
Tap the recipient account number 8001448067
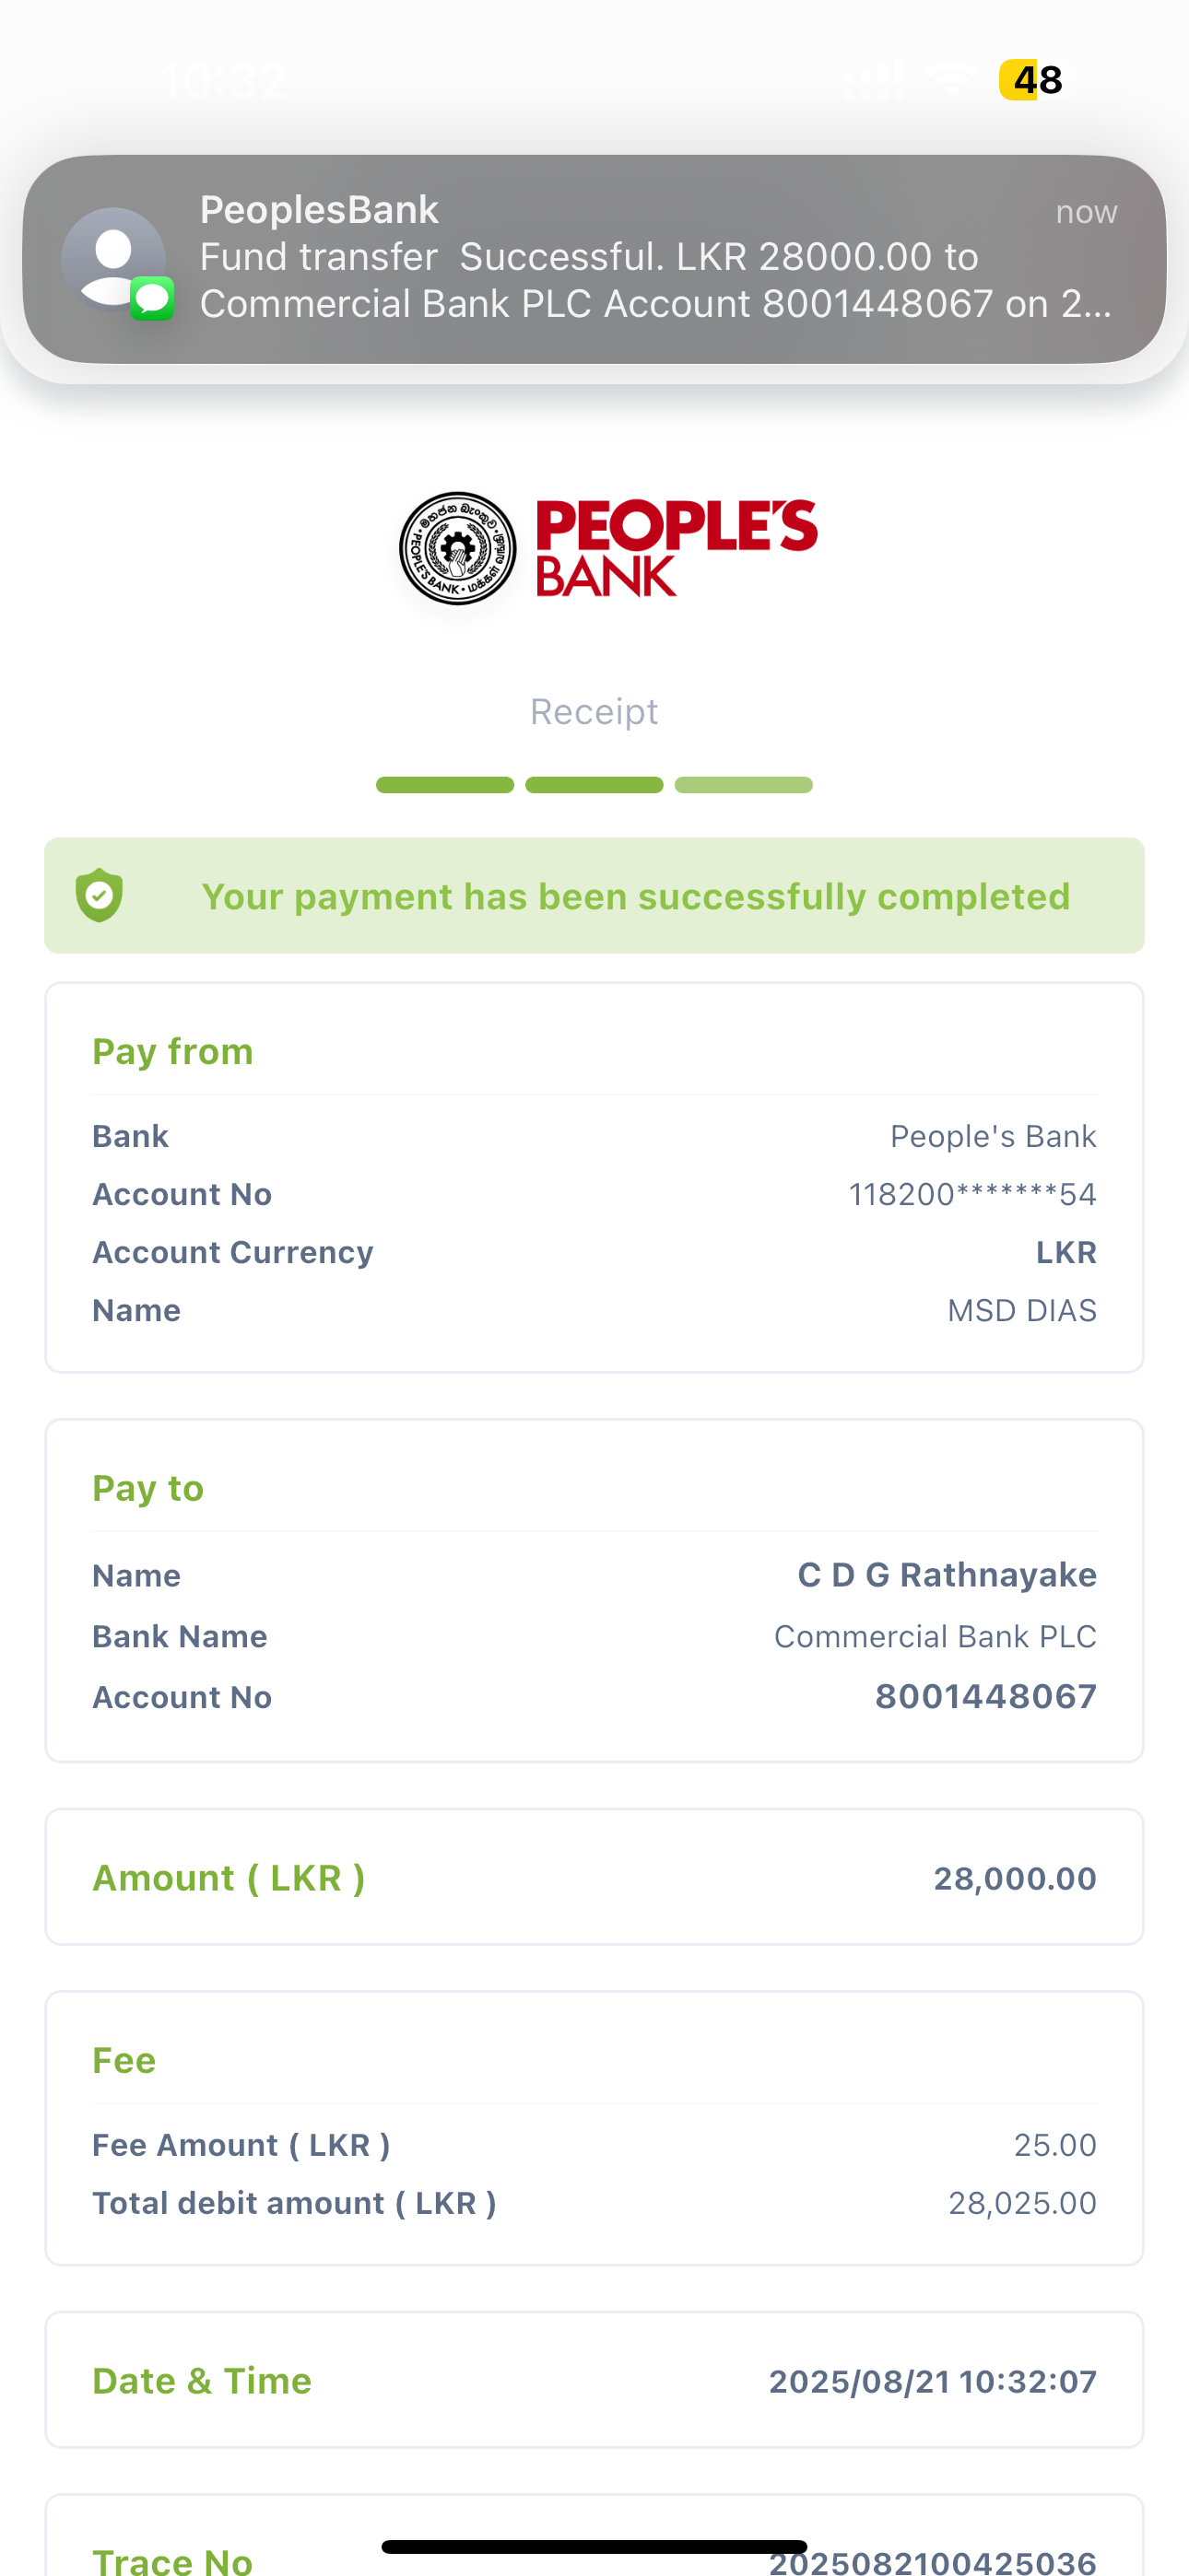(986, 1696)
